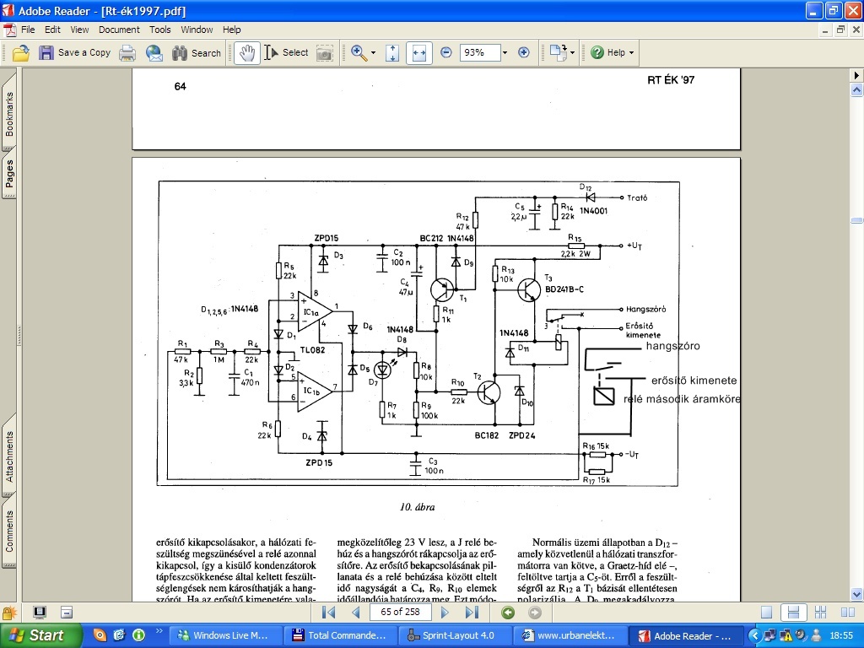Click the green Previous View button
Screen dimensions: 864x648
tap(507, 613)
